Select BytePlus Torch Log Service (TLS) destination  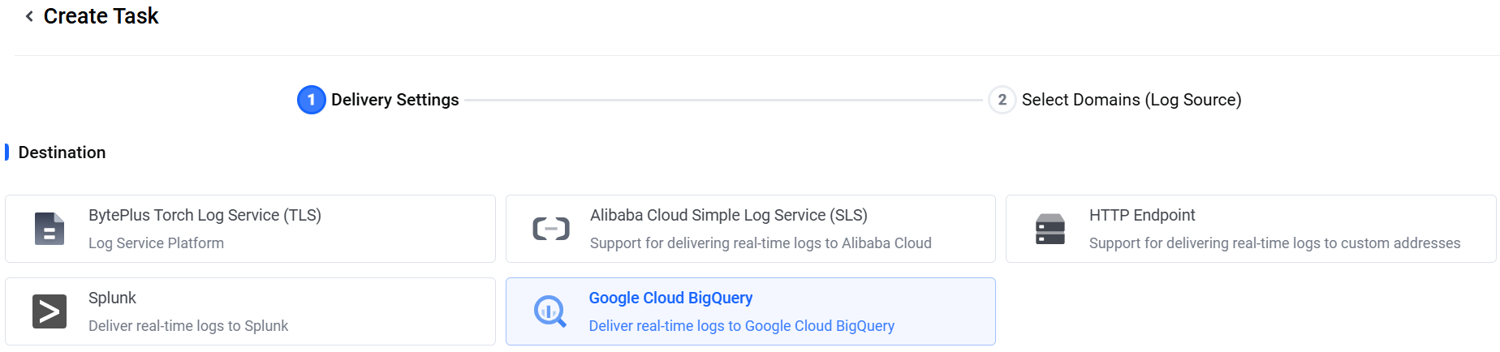[x=250, y=229]
